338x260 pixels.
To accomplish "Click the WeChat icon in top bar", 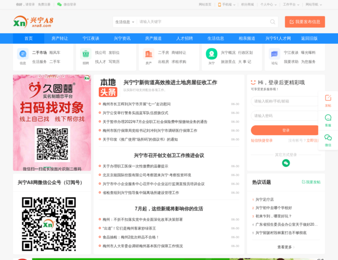I will click(59, 4).
